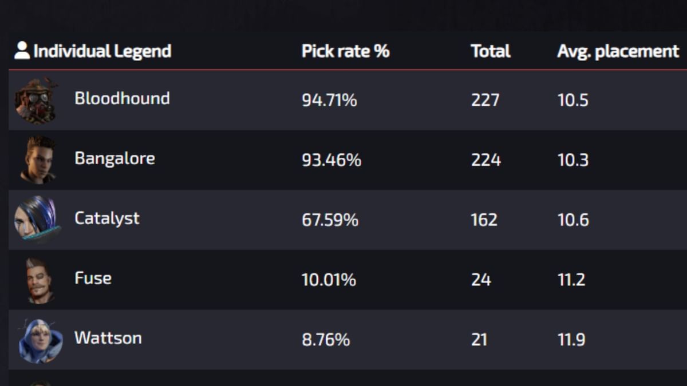Click the Bangalore name text

coord(114,158)
